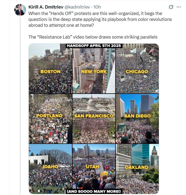Click the 10h timestamp link

tap(97, 7)
